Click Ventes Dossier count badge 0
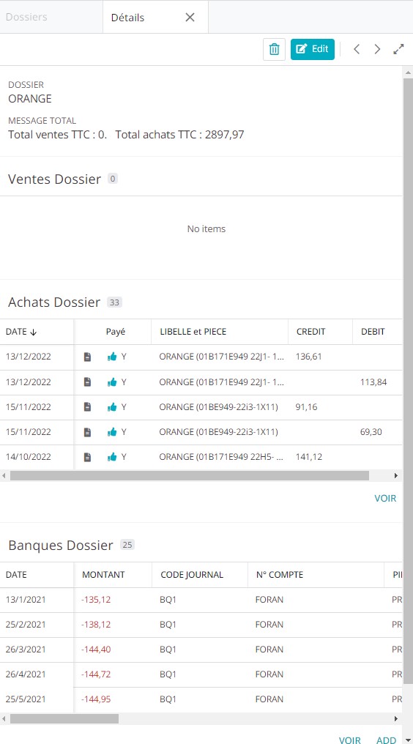This screenshot has height=744, width=413. [x=113, y=179]
